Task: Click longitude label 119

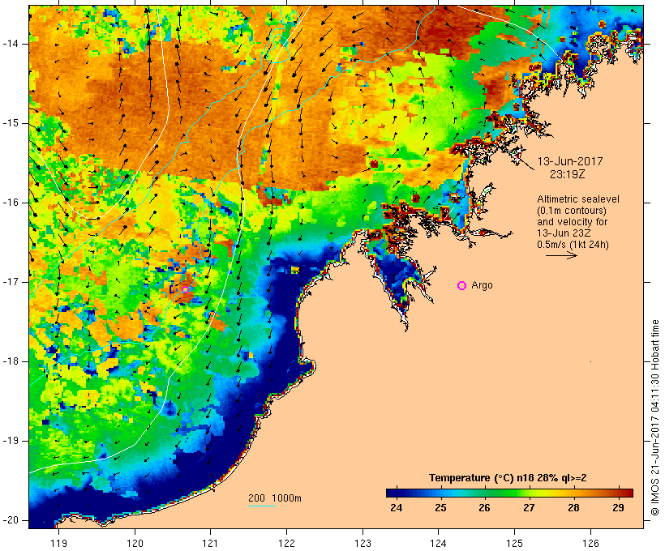Action: coord(58,543)
